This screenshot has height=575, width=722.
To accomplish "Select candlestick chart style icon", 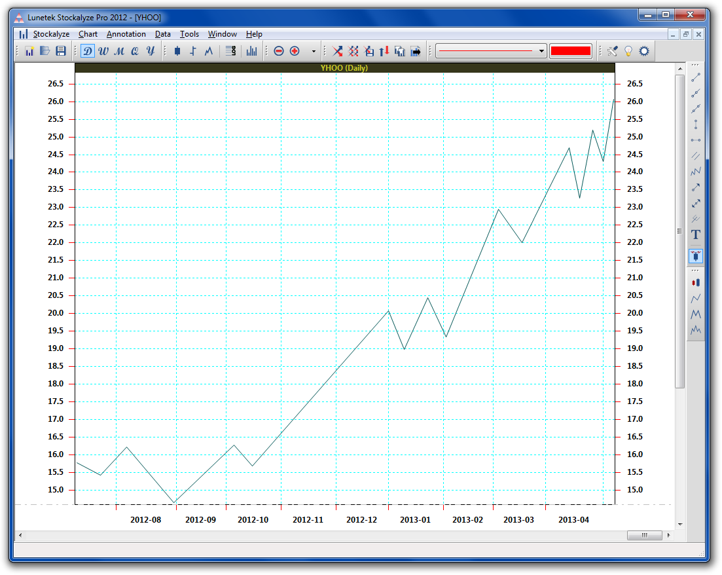I will tap(177, 51).
